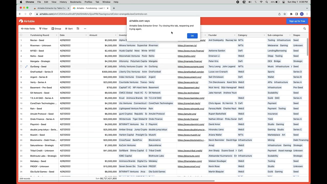Open the Date column dropdown arrow
The height and width of the screenshot is (184, 327).
(86, 35)
